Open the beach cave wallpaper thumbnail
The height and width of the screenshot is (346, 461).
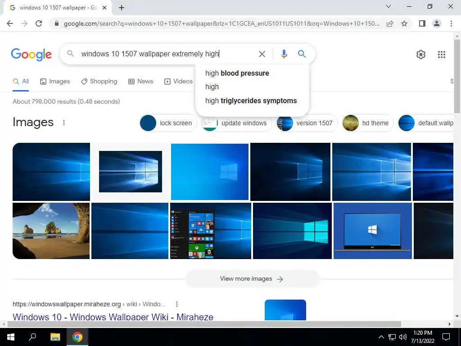pyautogui.click(x=51, y=231)
